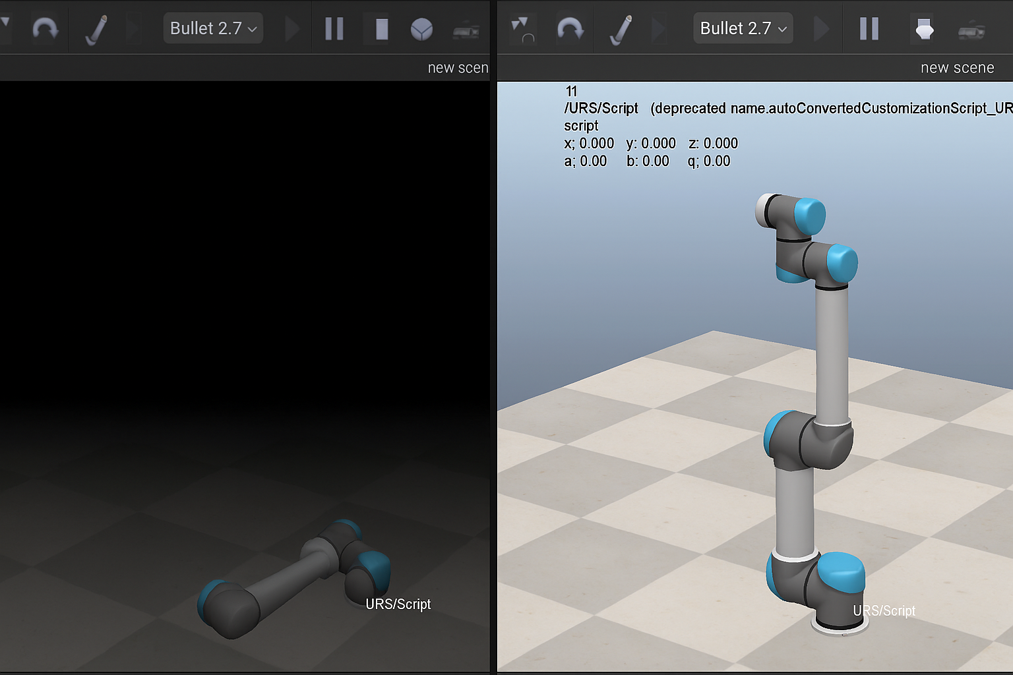
Task: Stop the simulation in the left window
Action: [x=381, y=29]
